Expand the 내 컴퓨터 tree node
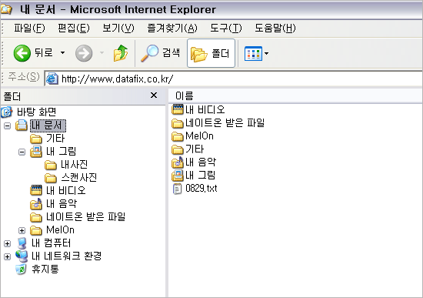 point(7,243)
